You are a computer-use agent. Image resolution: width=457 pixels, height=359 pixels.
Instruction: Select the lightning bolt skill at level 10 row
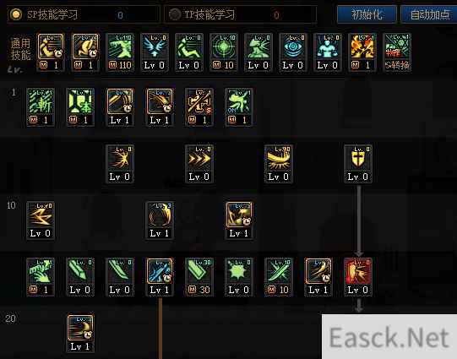pos(41,215)
